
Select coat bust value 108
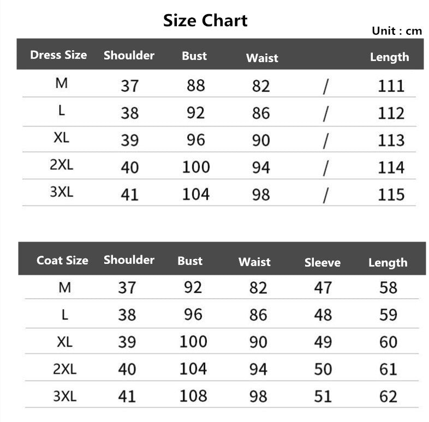point(193,395)
